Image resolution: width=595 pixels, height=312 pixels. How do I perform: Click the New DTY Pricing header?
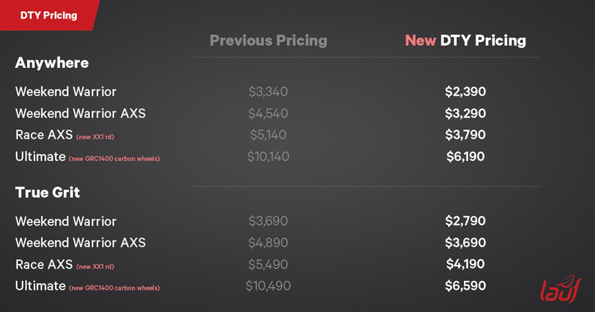[465, 40]
